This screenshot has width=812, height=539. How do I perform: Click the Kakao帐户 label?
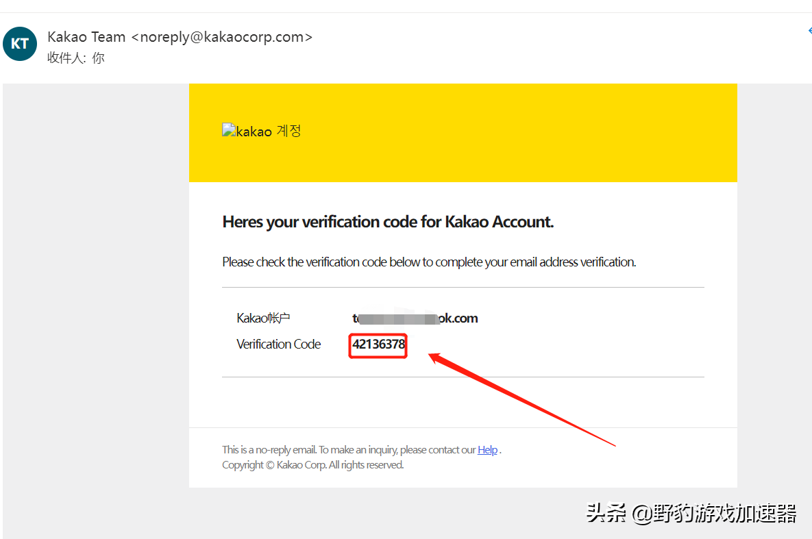(264, 318)
